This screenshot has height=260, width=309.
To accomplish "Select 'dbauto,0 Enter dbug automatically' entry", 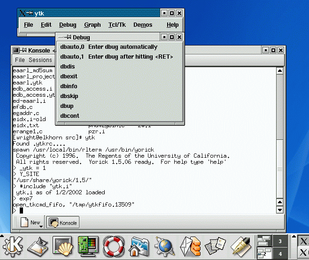I will click(109, 47).
